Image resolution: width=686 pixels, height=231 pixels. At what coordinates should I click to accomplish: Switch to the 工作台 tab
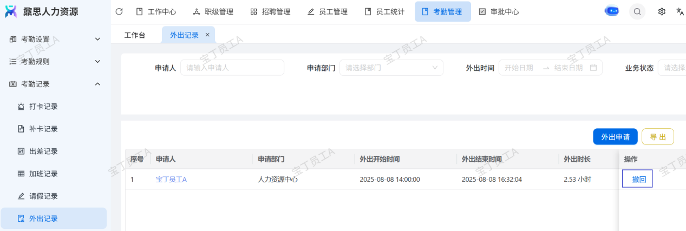tap(135, 35)
